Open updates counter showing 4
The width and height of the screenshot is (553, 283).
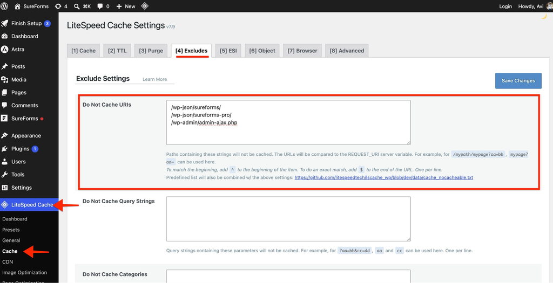coord(61,6)
